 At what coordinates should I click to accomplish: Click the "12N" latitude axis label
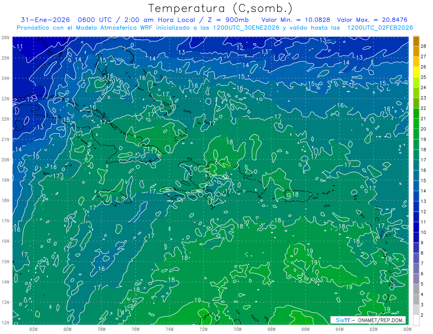pyautogui.click(x=5, y=323)
